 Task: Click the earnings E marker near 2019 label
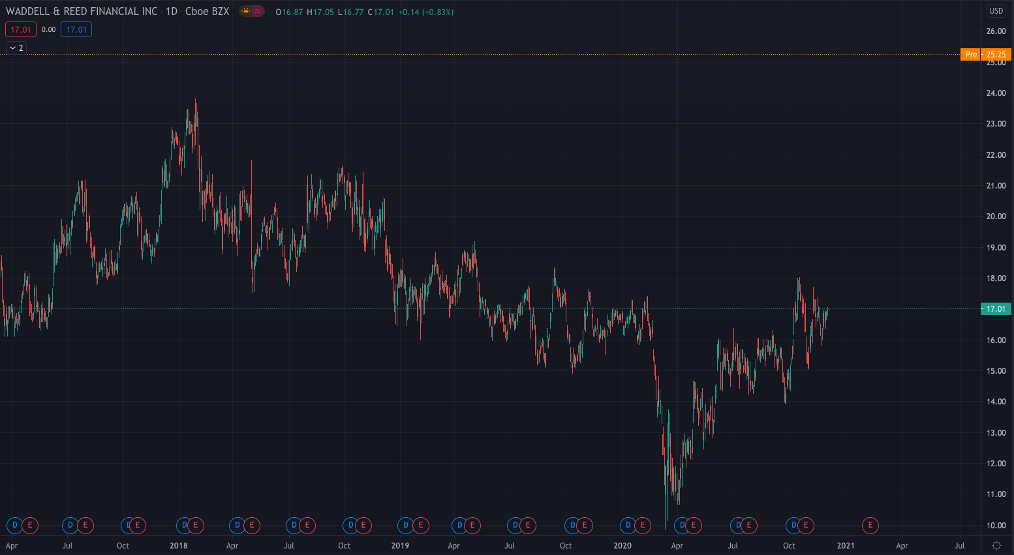pyautogui.click(x=421, y=525)
